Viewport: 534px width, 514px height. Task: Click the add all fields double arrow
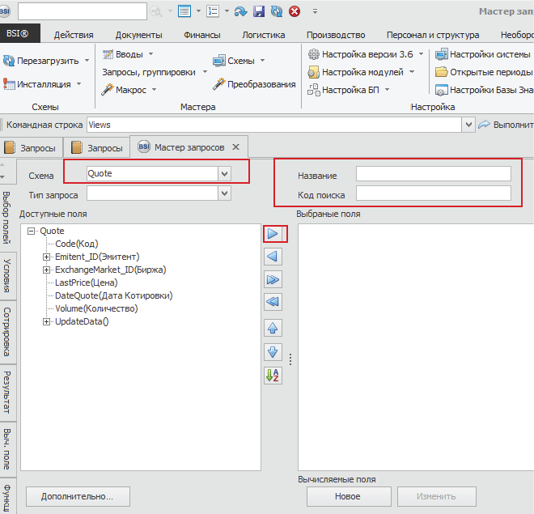point(273,279)
